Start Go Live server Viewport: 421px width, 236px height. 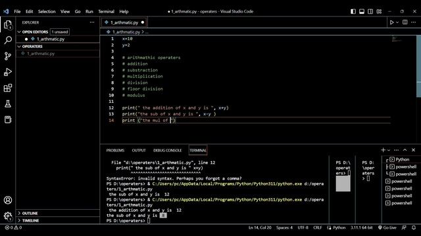tap(387, 227)
